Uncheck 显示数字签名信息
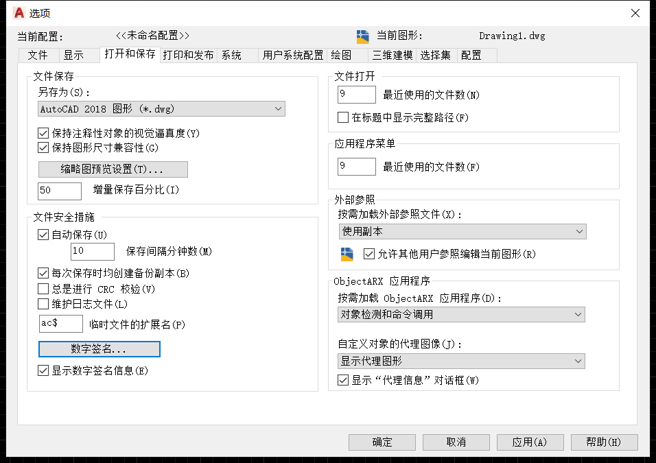 (43, 371)
